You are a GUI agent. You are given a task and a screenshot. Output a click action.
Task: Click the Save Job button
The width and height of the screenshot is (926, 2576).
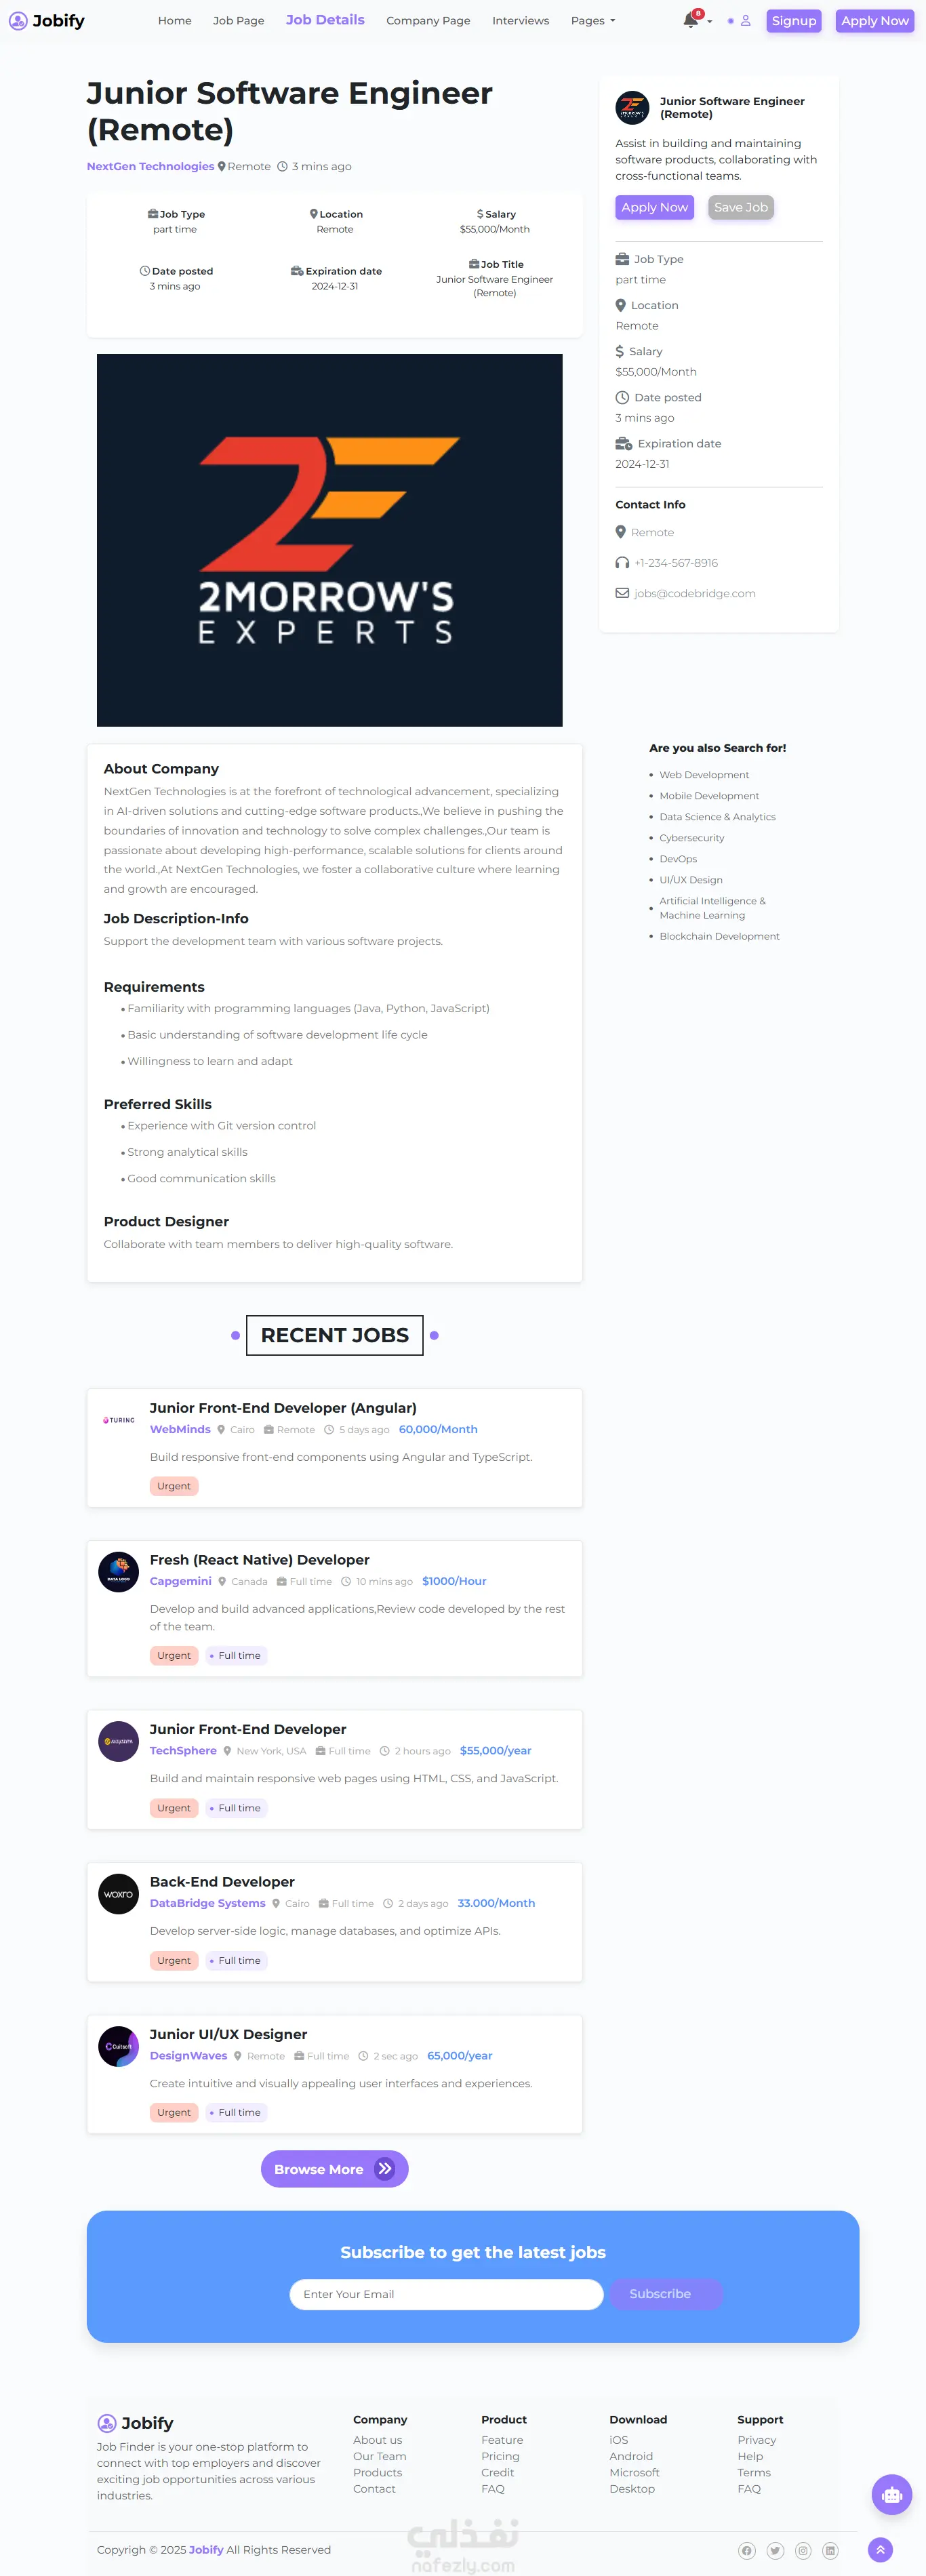coord(740,207)
